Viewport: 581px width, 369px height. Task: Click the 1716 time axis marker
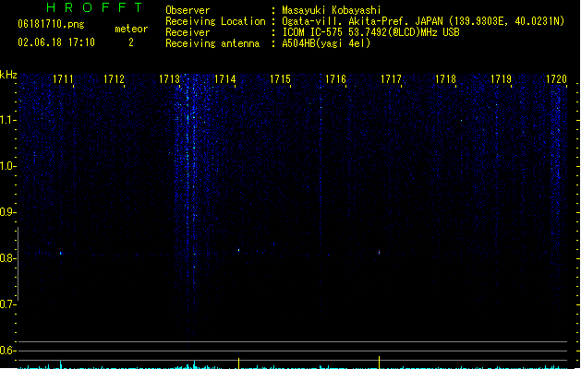[335, 79]
